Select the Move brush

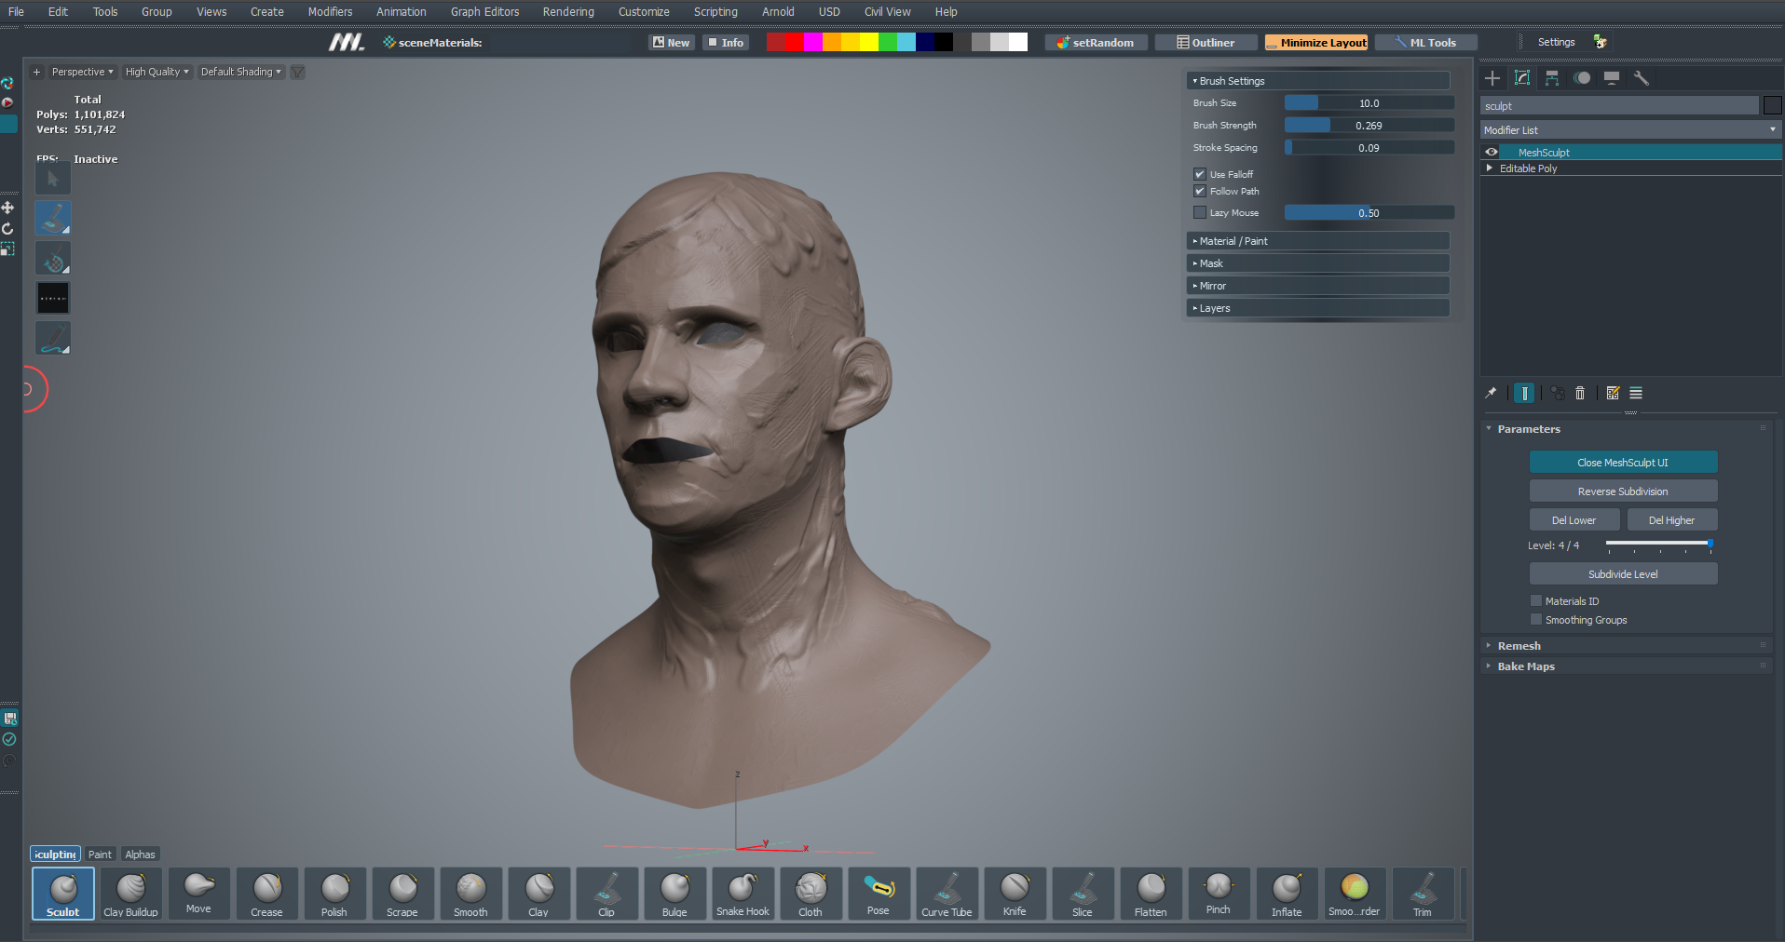[x=198, y=894]
